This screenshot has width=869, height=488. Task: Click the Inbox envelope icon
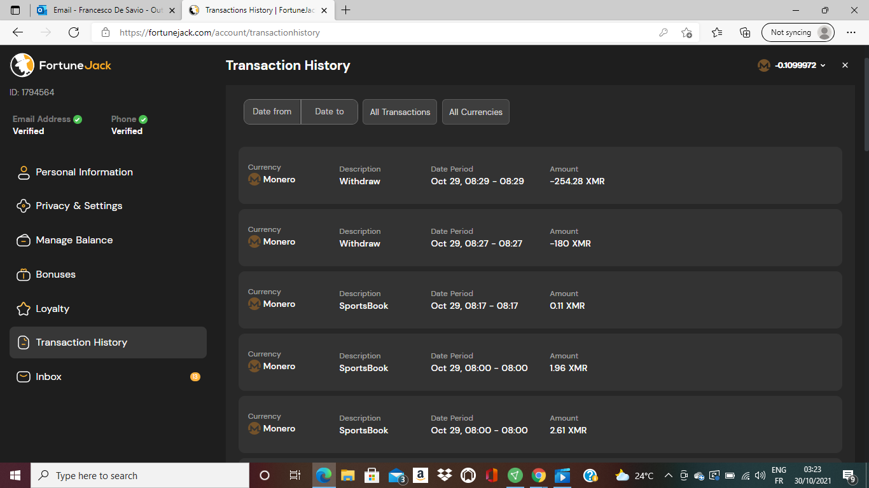(24, 377)
